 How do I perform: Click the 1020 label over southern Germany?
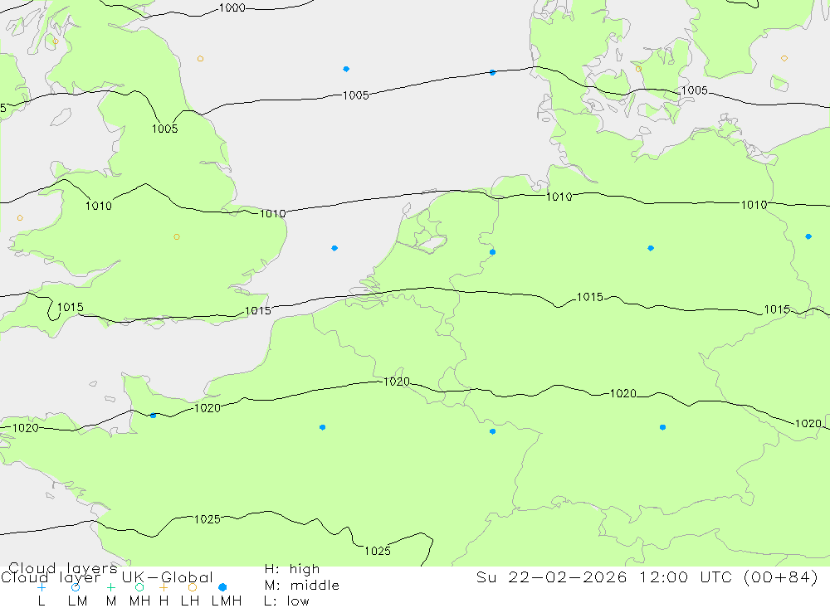pos(623,394)
